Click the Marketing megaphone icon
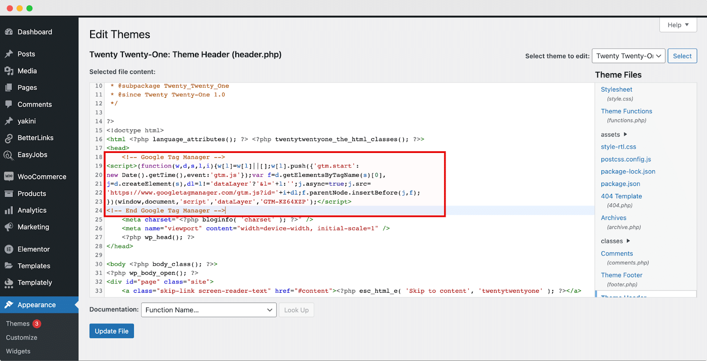 (9, 227)
